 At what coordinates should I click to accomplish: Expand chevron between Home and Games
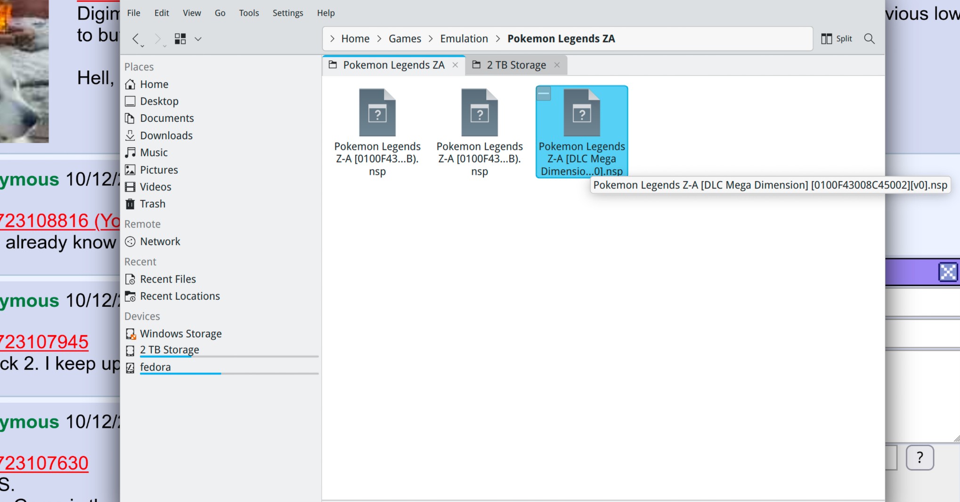click(379, 39)
